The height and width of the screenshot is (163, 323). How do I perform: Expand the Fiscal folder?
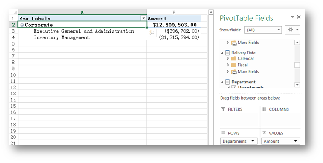tap(228, 65)
